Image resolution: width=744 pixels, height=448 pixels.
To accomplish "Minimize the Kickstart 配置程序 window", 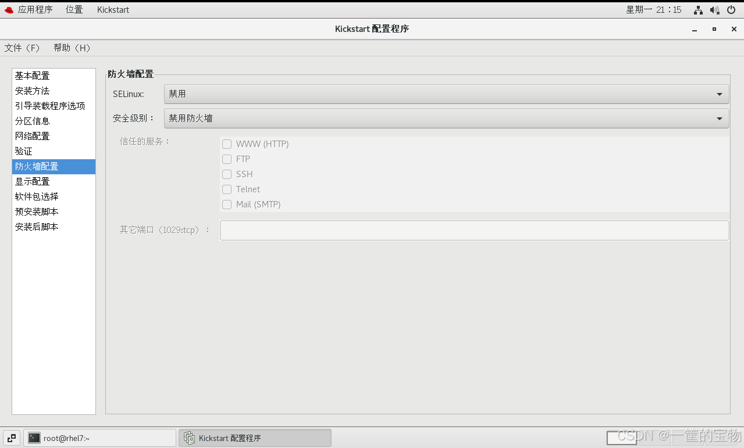I will pos(695,29).
